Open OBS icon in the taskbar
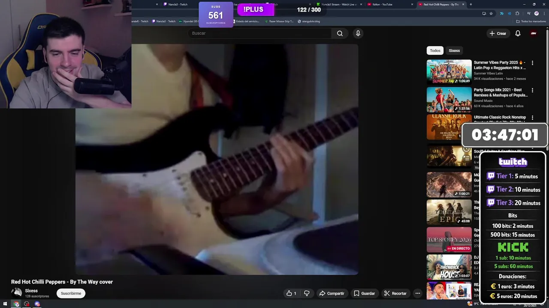 point(27,304)
